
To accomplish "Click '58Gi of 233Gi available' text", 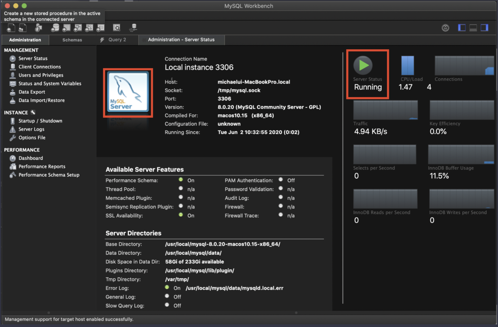I will pyautogui.click(x=194, y=262).
